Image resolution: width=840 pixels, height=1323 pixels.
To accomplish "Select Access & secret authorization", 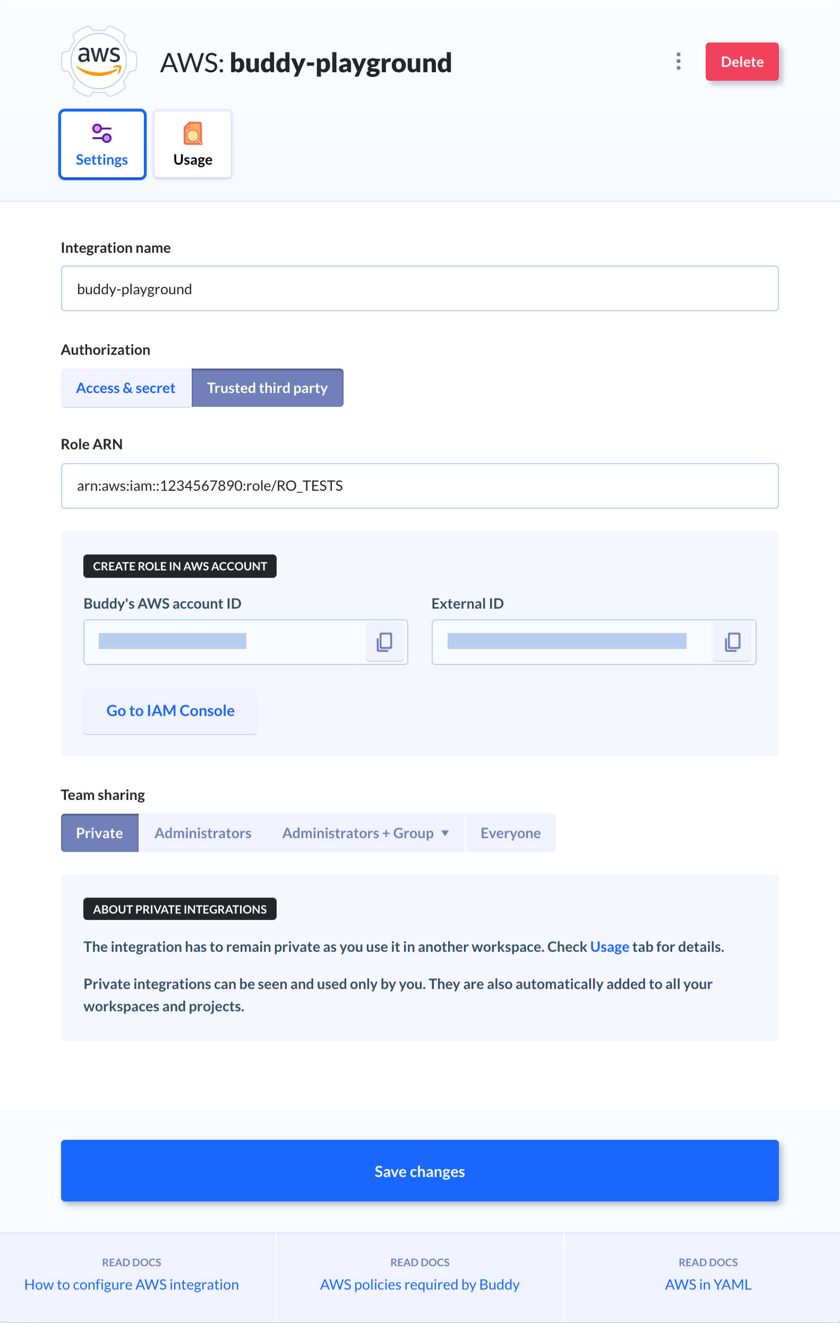I will [x=126, y=388].
